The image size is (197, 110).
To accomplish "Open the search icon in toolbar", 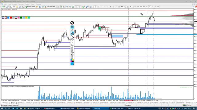I will [x=193, y=7].
